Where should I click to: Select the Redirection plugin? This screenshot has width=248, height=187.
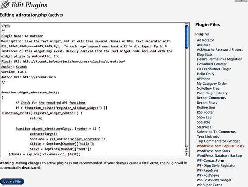pos(206,107)
